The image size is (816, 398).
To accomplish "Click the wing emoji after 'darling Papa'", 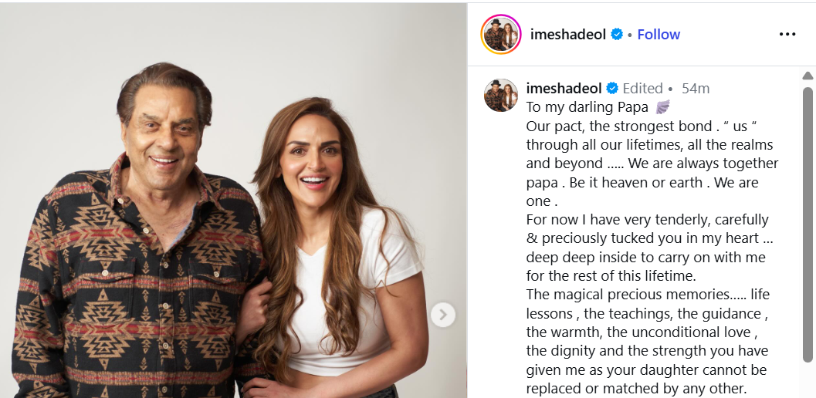I will (x=662, y=107).
